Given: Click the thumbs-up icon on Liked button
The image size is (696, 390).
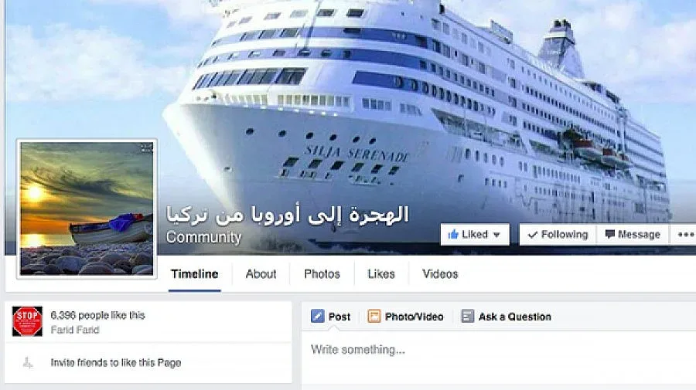Looking at the screenshot, I should 452,235.
